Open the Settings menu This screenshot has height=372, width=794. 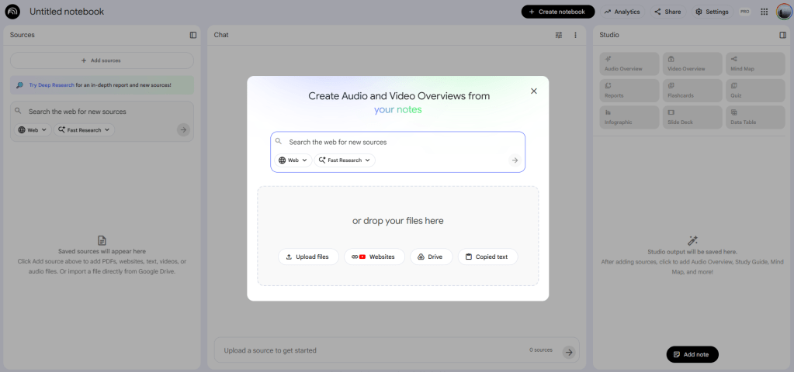712,12
